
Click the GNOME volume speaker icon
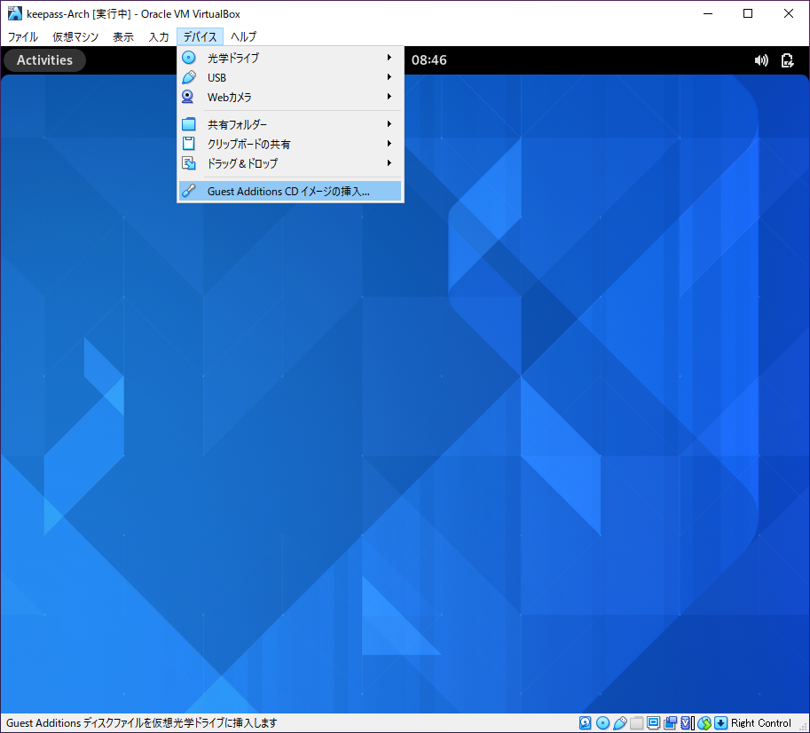pyautogui.click(x=761, y=60)
